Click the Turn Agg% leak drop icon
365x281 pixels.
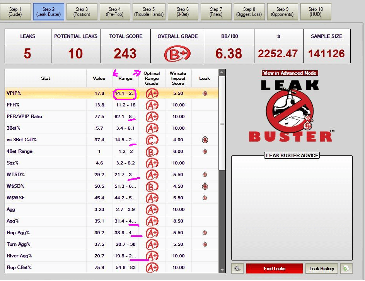tap(205, 244)
